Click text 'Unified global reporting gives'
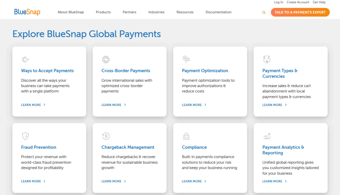Image resolution: width=340 pixels, height=195 pixels. pos(288,162)
